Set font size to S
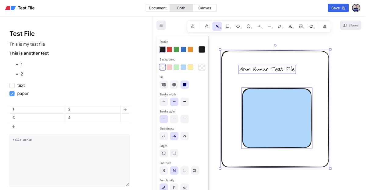366x190 pixels. [x=164, y=171]
